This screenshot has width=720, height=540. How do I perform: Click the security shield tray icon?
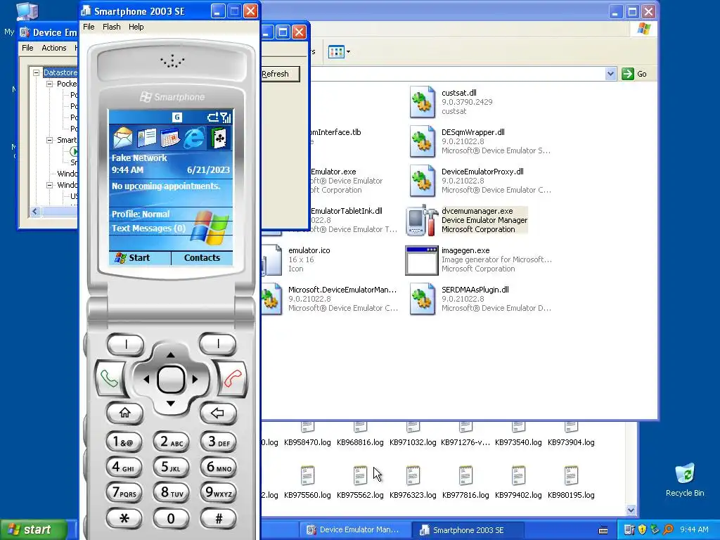pos(643,530)
